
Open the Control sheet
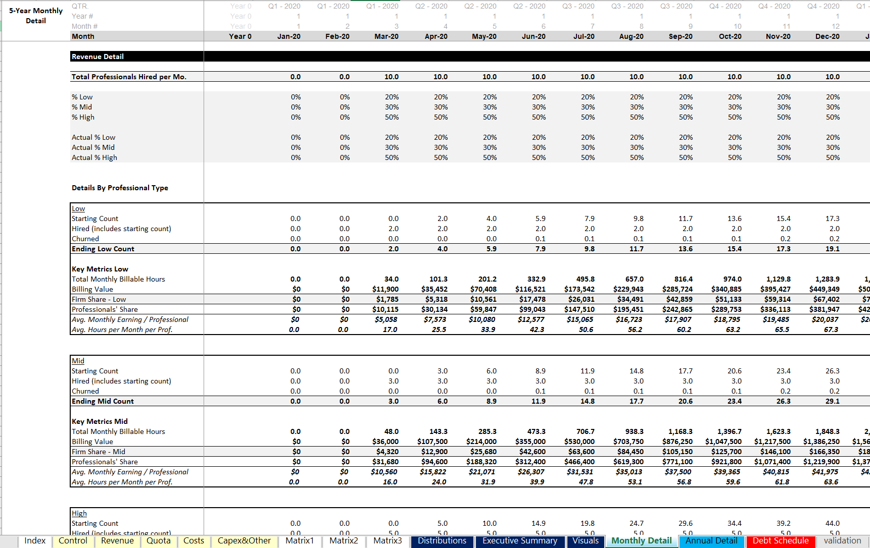click(73, 541)
